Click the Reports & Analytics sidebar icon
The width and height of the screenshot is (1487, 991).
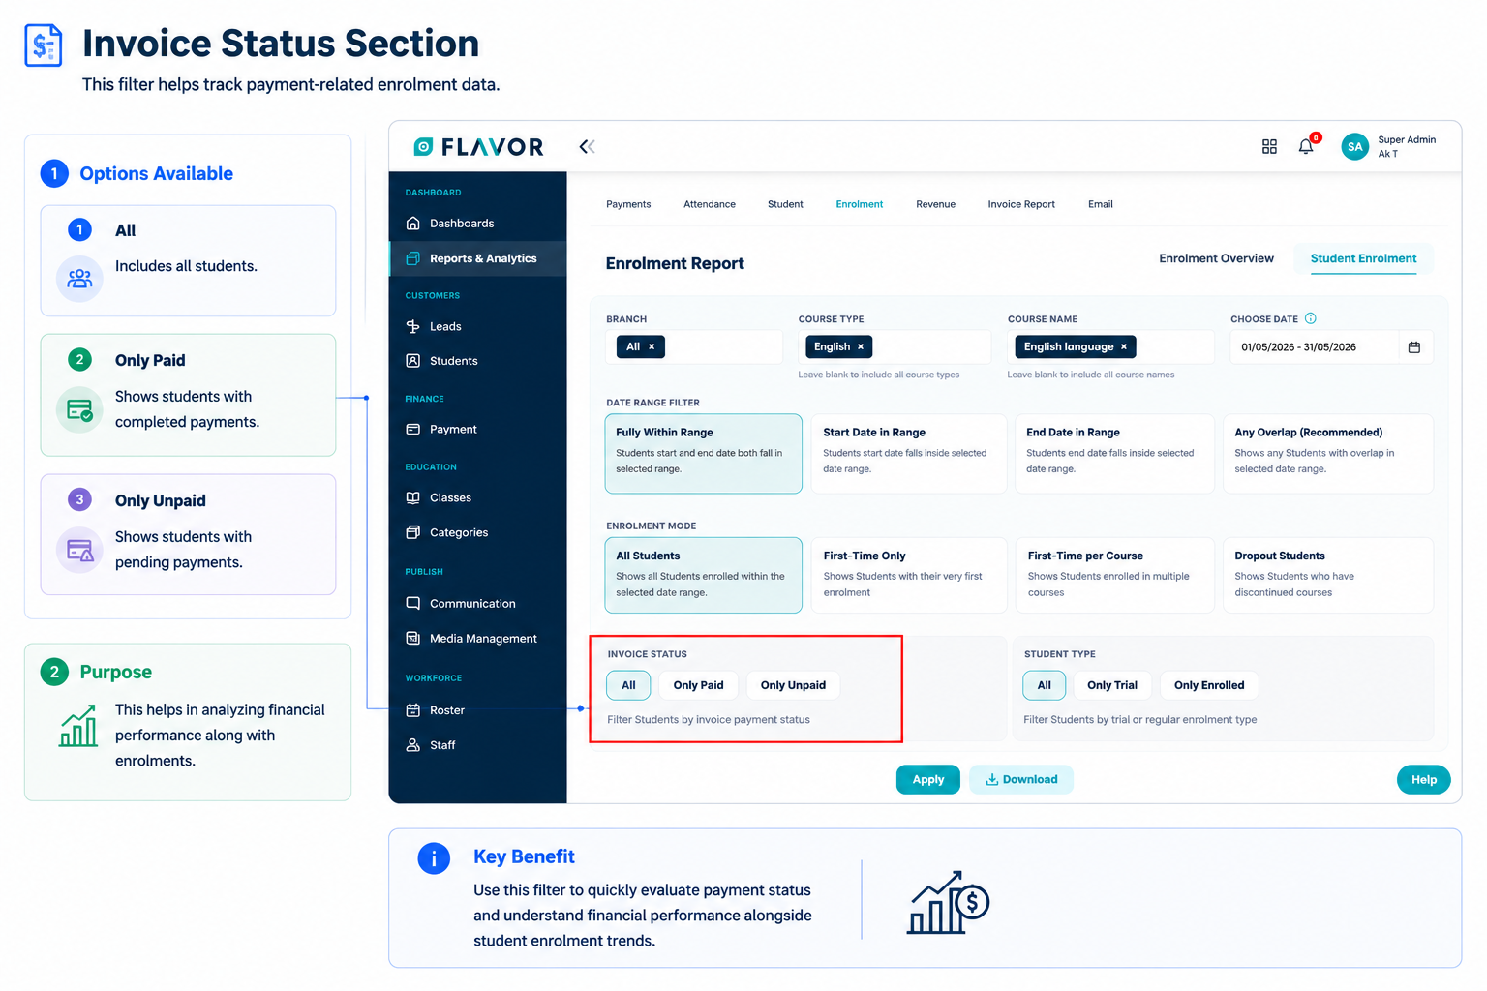point(413,258)
